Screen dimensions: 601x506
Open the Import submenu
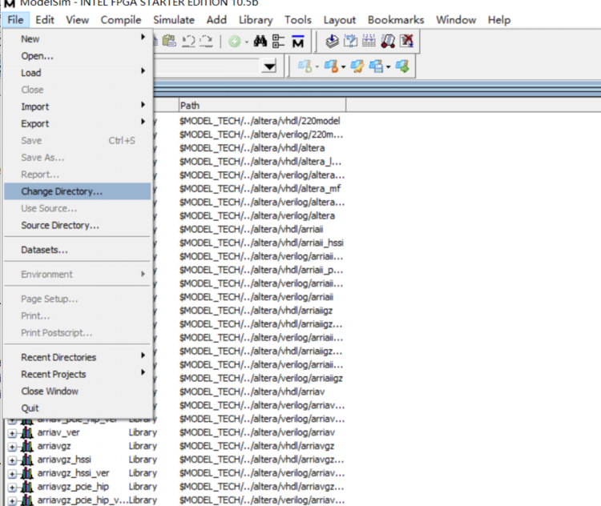point(78,106)
